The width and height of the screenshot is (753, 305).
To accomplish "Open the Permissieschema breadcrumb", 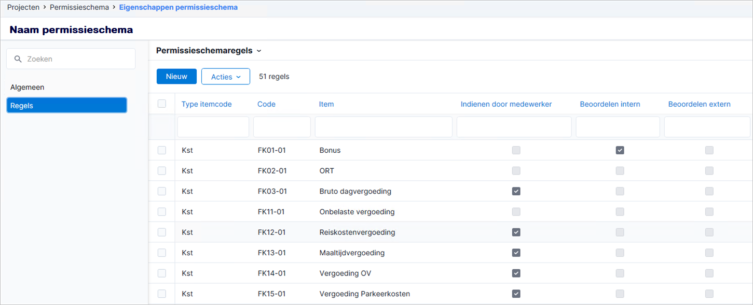I will [x=79, y=8].
